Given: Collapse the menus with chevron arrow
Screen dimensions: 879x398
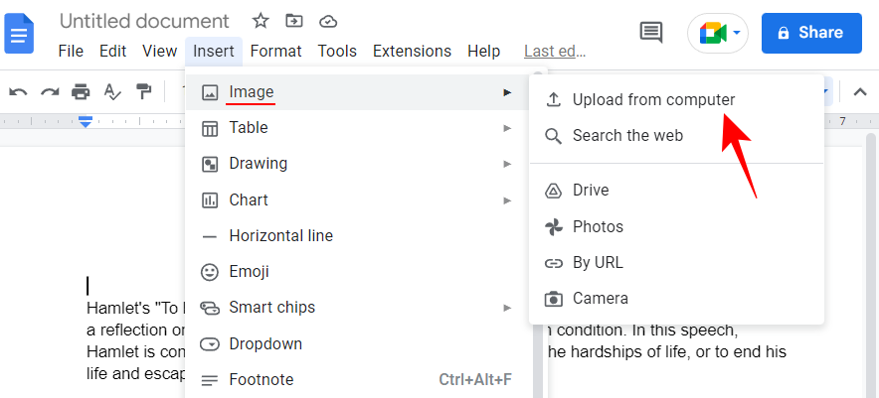Looking at the screenshot, I should click(x=860, y=91).
